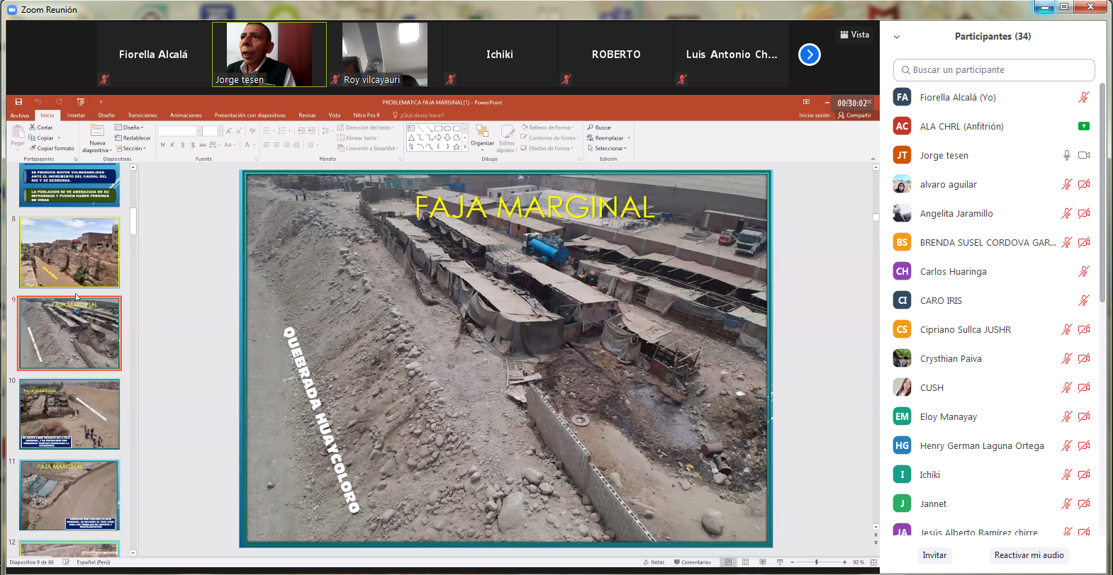Screen dimensions: 1113x575
Task: Toggle Eloy Manayay's muted microphone icon
Action: (1066, 416)
